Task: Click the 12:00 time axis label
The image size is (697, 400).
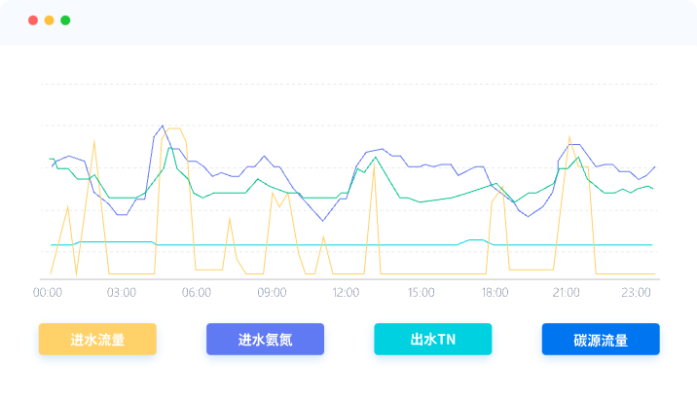Action: (346, 292)
